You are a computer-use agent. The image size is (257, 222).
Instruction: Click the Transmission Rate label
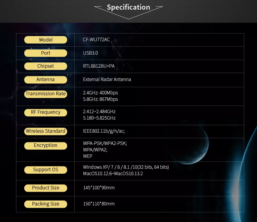[x=46, y=94]
